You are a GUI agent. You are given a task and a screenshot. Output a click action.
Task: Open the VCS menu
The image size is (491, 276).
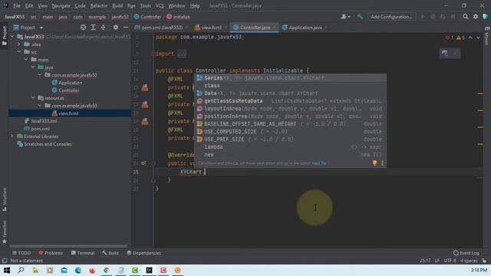(160, 5)
